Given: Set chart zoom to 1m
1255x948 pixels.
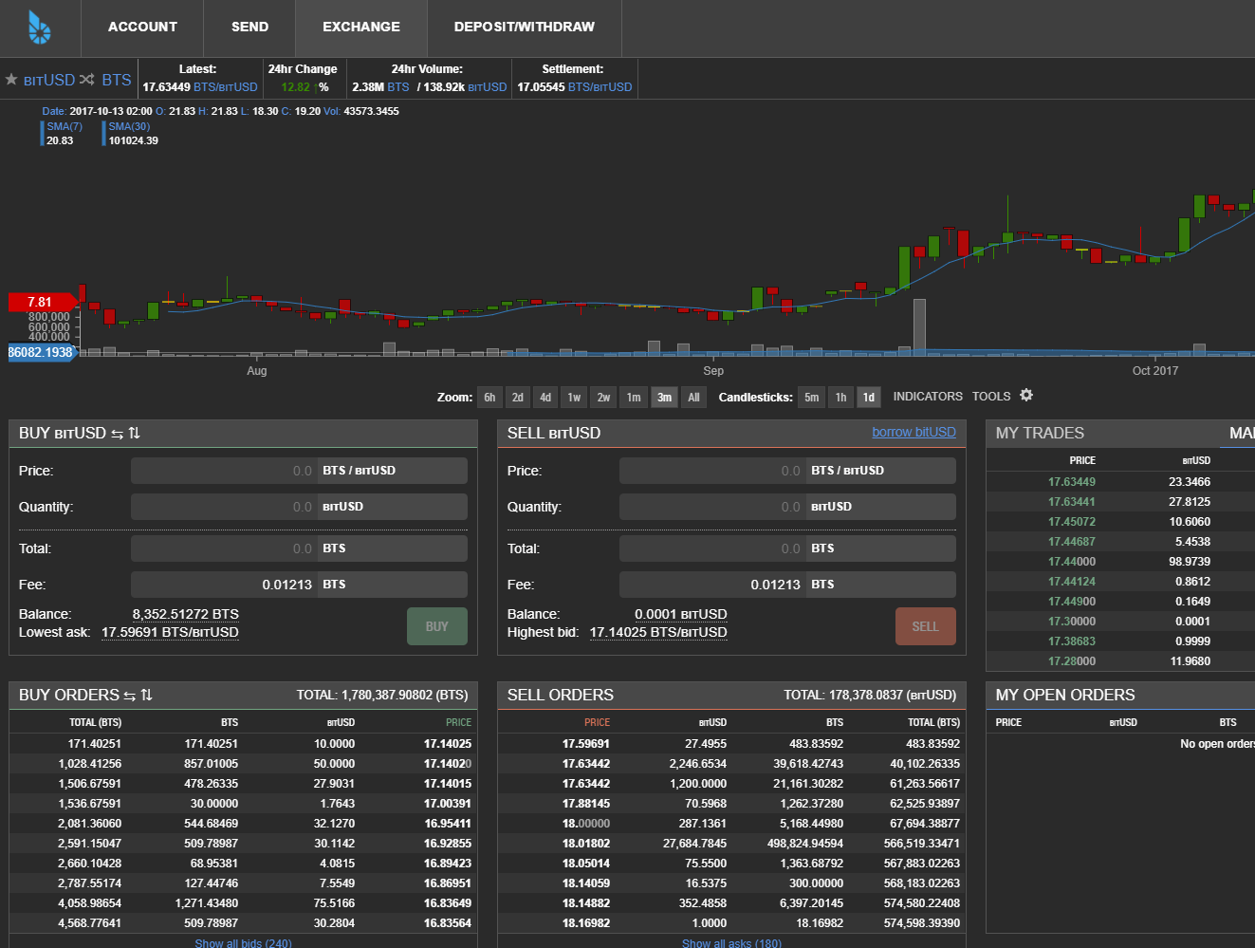Looking at the screenshot, I should (634, 398).
